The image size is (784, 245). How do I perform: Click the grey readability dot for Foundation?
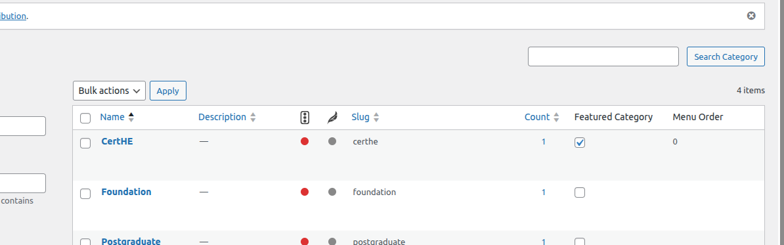pyautogui.click(x=332, y=192)
